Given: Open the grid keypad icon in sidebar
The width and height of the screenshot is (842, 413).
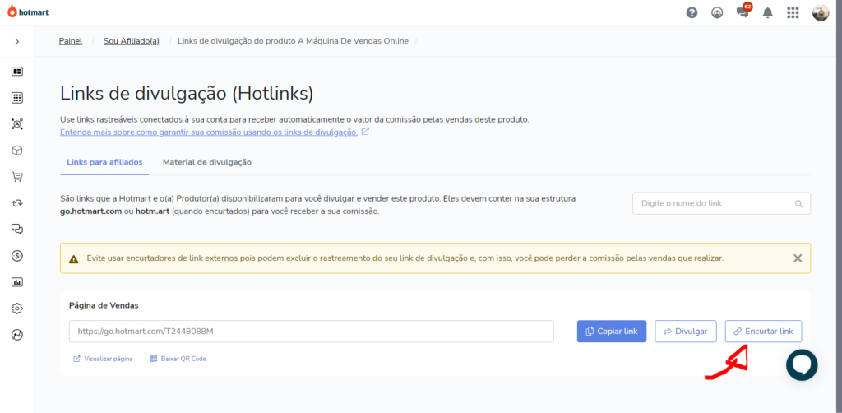Looking at the screenshot, I should point(17,98).
